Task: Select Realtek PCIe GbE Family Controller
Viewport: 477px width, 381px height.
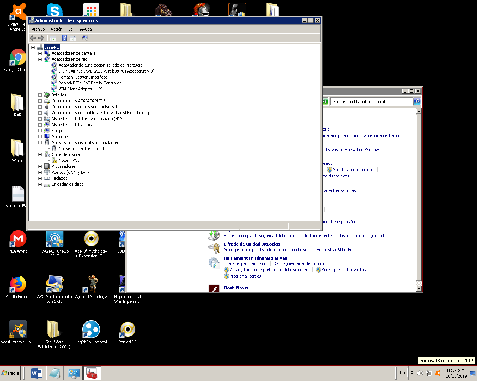Action: 89,83
